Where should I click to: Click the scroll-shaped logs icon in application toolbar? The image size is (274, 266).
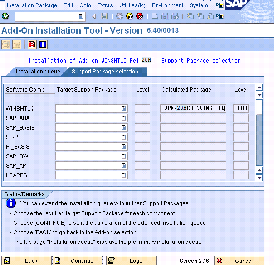coord(17,45)
